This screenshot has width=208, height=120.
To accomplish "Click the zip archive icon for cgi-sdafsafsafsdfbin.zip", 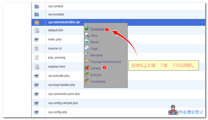I will [x=37, y=22].
